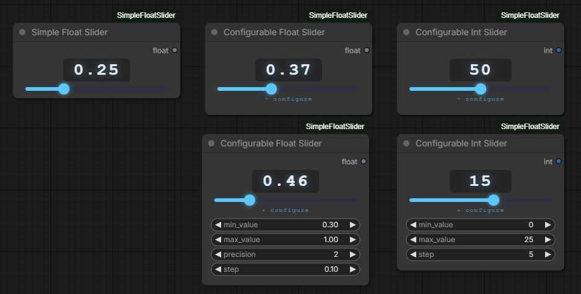Viewport: 581px width, 294px height.
Task: Click the slider handle below the 15 value
Action: [x=494, y=200]
